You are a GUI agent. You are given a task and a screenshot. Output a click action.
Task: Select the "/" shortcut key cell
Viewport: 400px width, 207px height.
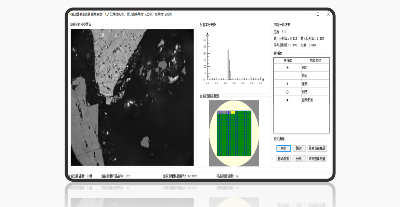click(x=288, y=84)
